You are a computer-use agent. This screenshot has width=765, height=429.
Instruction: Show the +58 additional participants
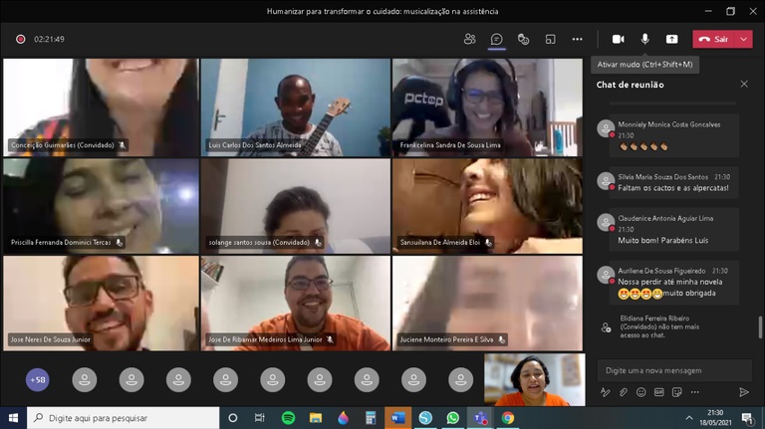[x=38, y=380]
